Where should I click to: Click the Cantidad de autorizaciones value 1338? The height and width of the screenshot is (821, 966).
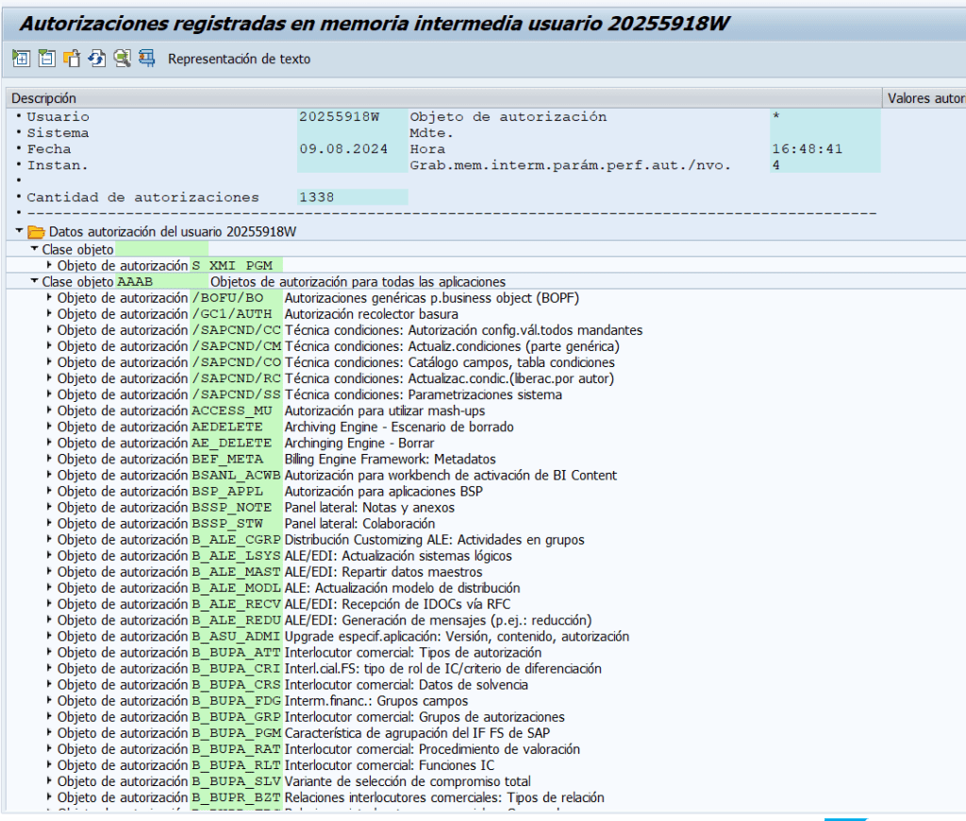317,197
